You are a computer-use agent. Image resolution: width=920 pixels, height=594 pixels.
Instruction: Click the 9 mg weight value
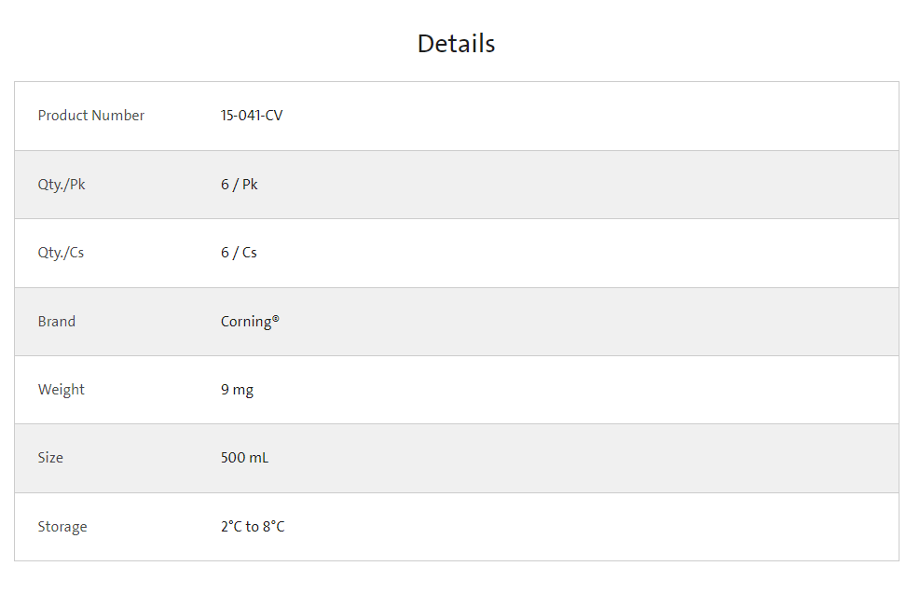click(x=237, y=390)
